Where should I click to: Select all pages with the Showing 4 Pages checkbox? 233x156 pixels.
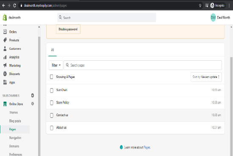click(x=51, y=77)
